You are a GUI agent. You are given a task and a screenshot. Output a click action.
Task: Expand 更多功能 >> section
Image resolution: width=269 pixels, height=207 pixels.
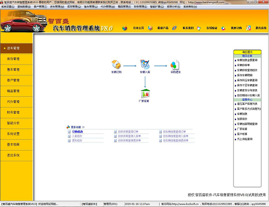tap(78, 127)
